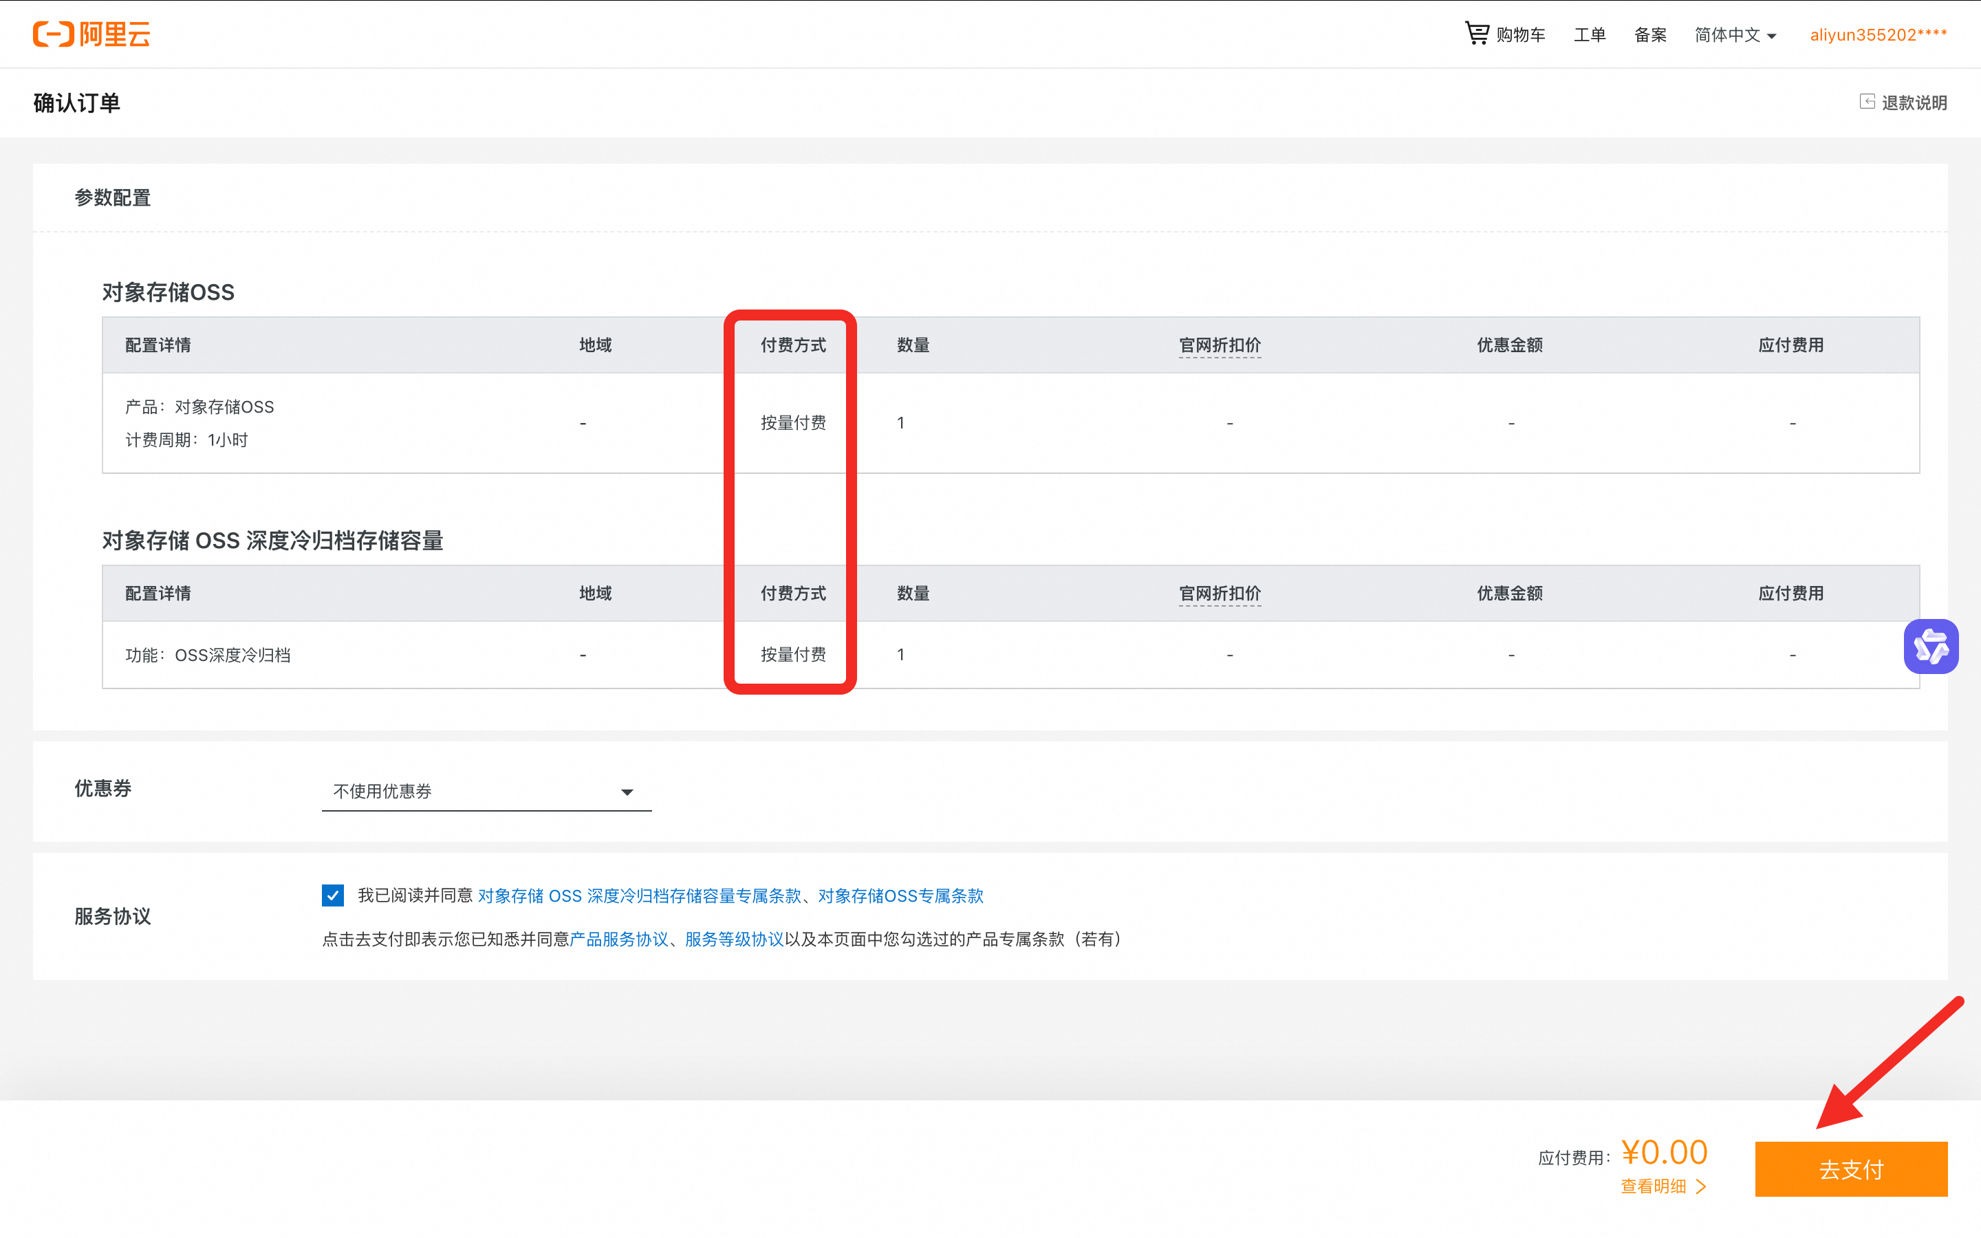Click the refund notice icon
This screenshot has width=1981, height=1238.
(x=1868, y=102)
